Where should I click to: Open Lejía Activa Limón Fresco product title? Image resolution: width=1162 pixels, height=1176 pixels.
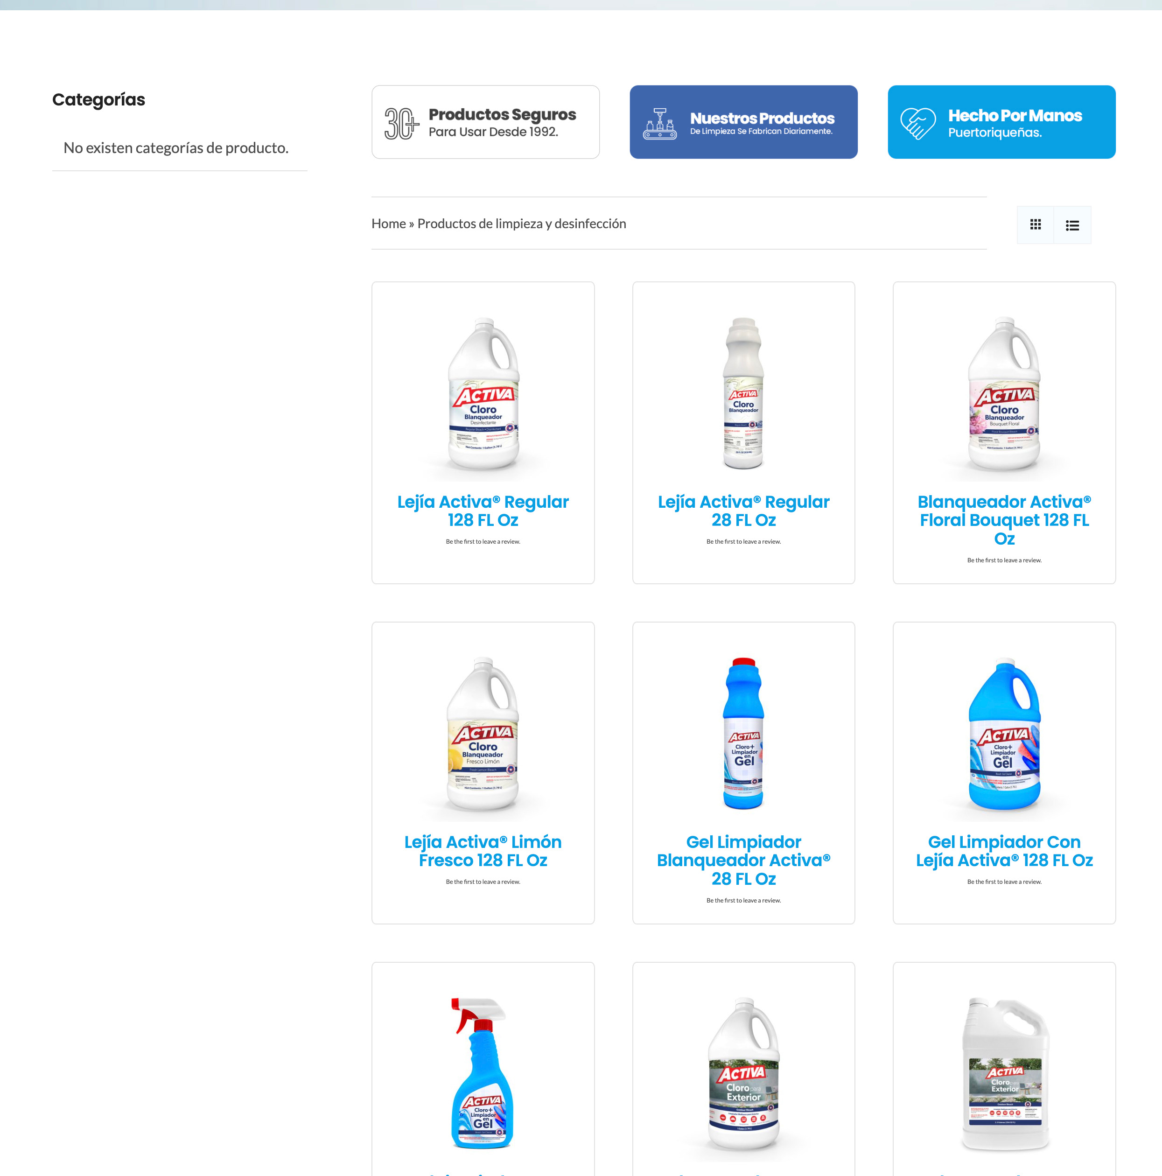(x=483, y=851)
